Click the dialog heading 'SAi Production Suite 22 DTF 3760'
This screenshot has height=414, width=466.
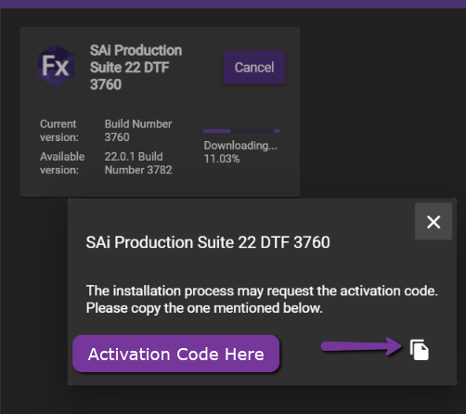(208, 242)
